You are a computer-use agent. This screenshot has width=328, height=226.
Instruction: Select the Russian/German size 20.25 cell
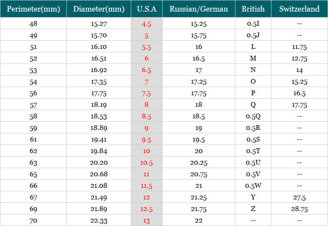[199, 163]
